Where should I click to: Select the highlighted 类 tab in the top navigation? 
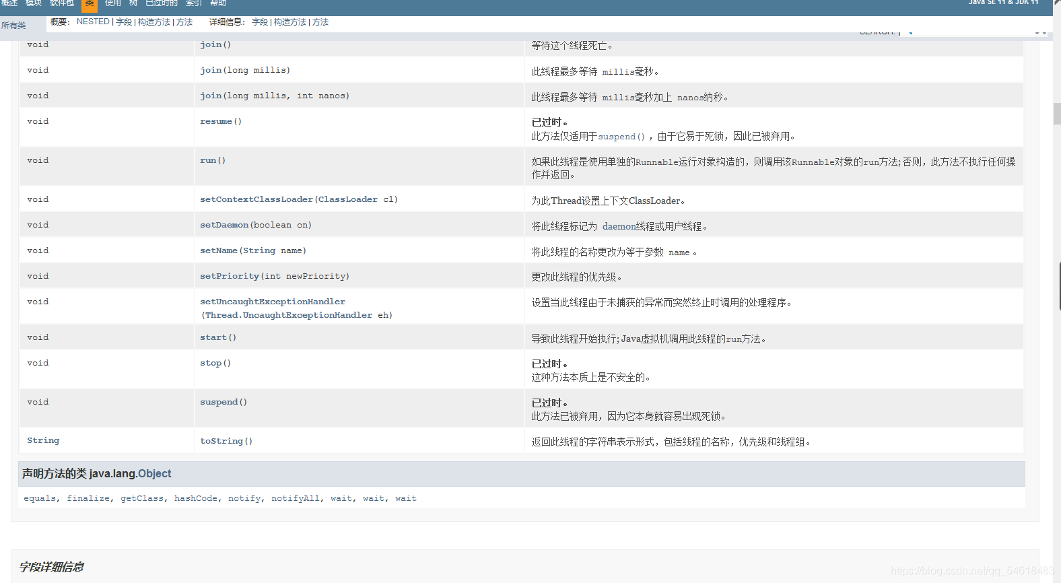[x=90, y=4]
